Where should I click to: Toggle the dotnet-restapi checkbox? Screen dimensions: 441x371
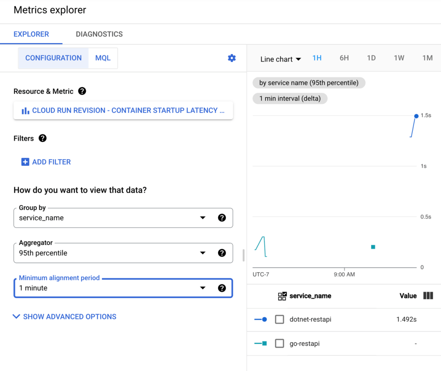(279, 320)
